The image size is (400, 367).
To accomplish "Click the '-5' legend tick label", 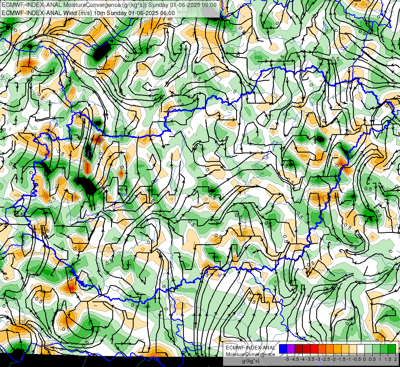I will point(287,359).
